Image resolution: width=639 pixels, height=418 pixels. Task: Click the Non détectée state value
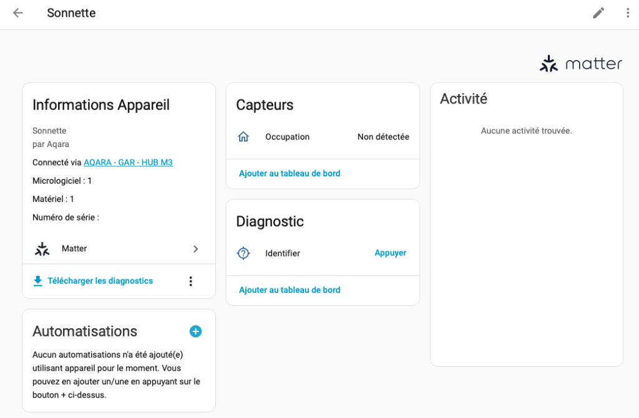[383, 137]
